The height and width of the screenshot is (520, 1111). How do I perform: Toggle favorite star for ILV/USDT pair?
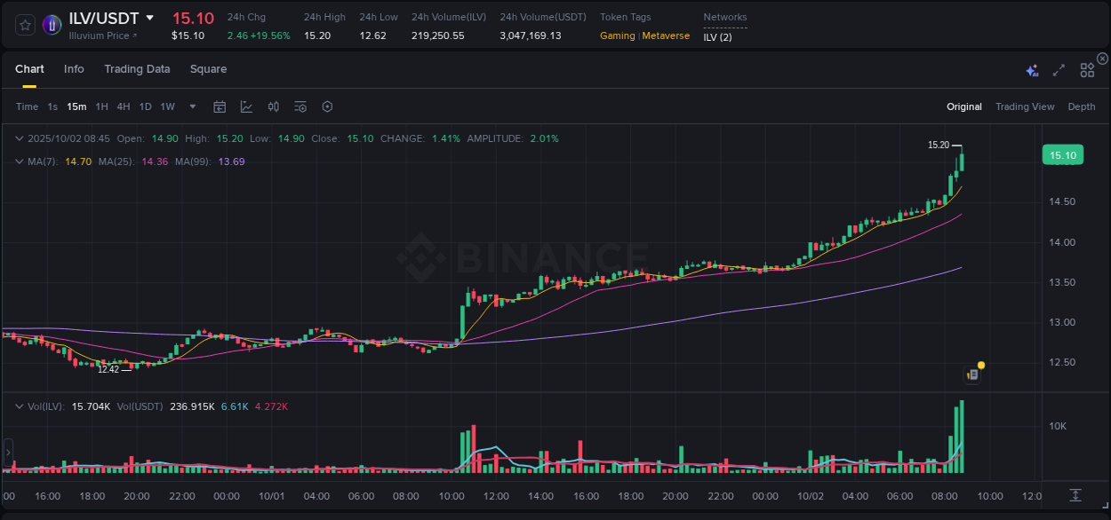(24, 24)
